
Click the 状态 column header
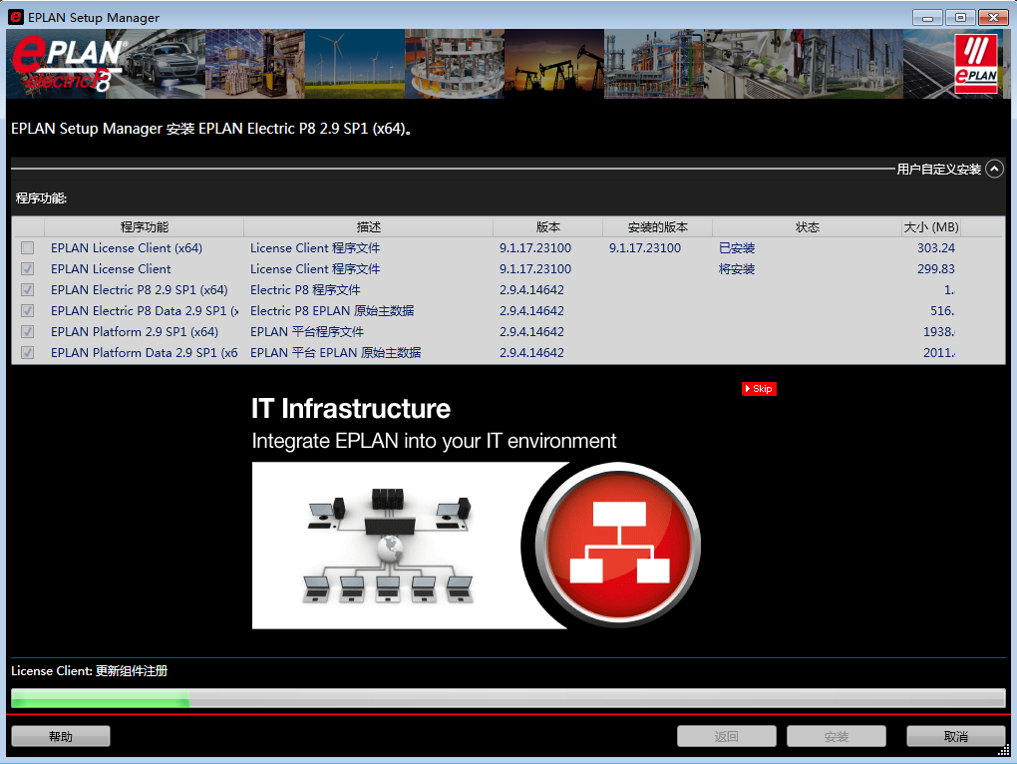point(807,227)
